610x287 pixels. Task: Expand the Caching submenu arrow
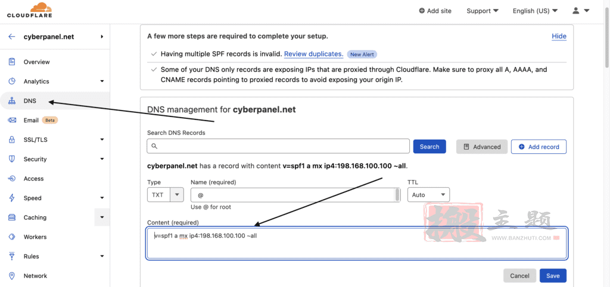point(102,217)
